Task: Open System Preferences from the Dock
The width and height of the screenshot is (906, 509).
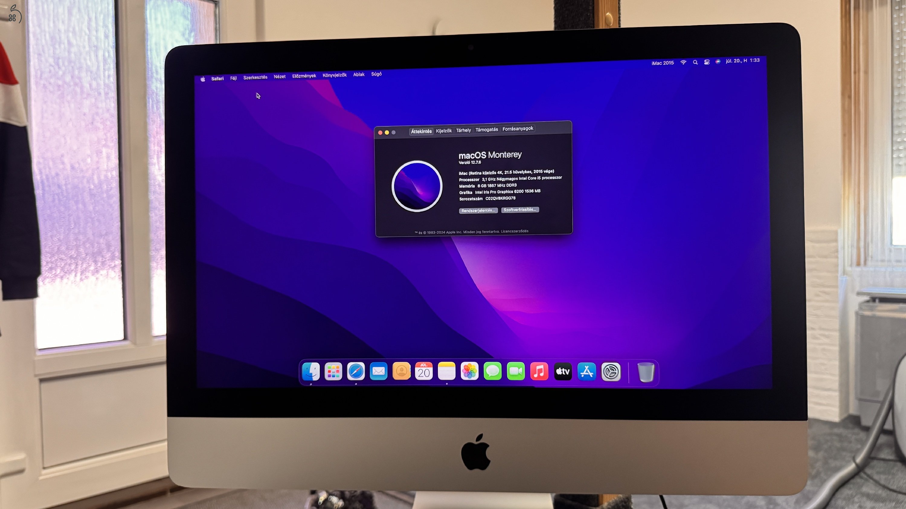Action: tap(611, 372)
